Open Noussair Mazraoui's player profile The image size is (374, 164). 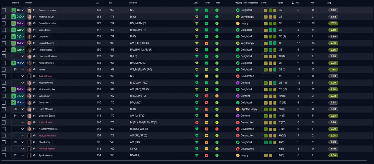47,129
